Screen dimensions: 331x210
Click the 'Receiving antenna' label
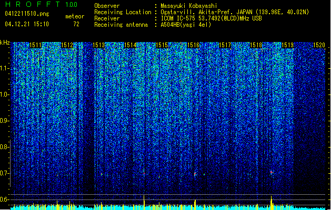click(121, 25)
